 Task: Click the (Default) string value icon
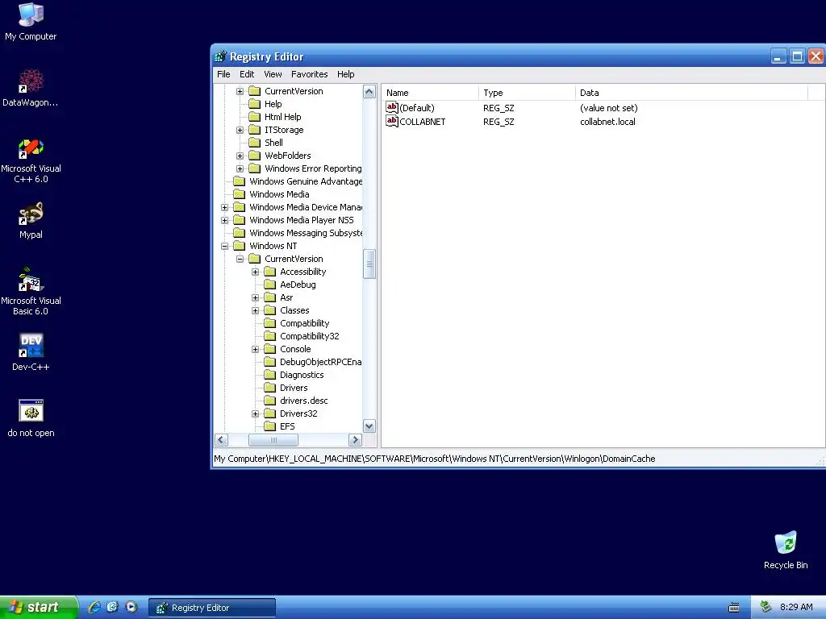click(x=392, y=107)
